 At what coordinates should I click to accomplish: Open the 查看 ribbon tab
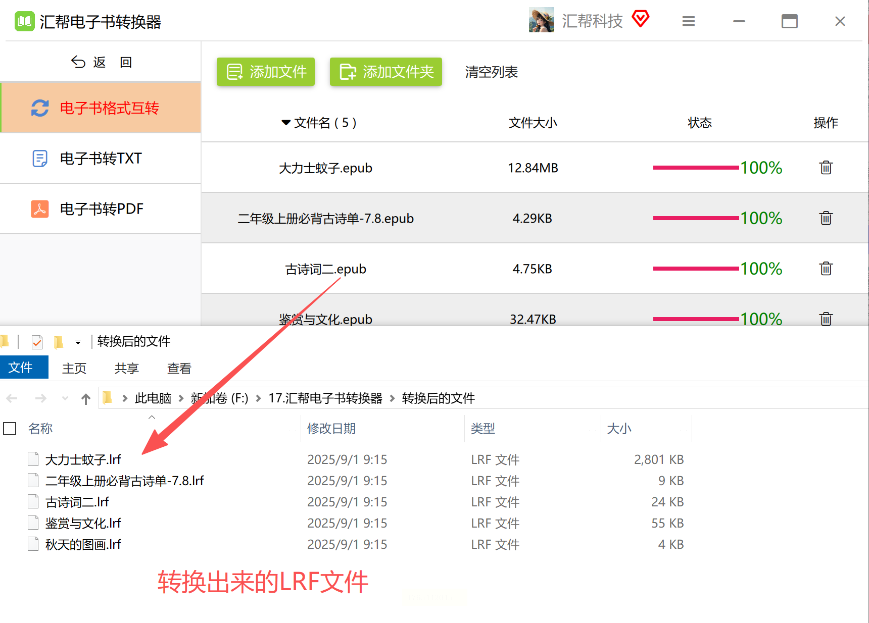pyautogui.click(x=179, y=369)
